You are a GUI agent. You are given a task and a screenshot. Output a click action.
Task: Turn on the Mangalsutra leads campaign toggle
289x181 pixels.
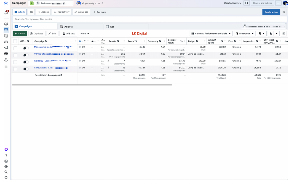pos(26,48)
